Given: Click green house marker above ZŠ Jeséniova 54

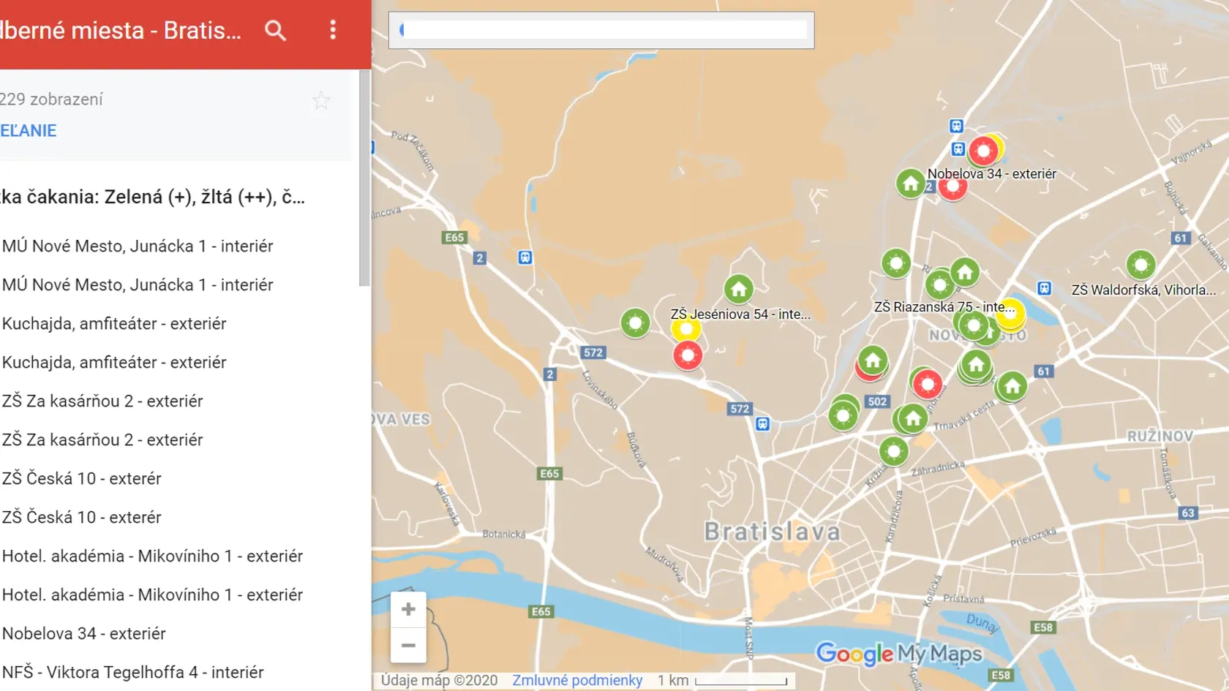Looking at the screenshot, I should [x=739, y=289].
